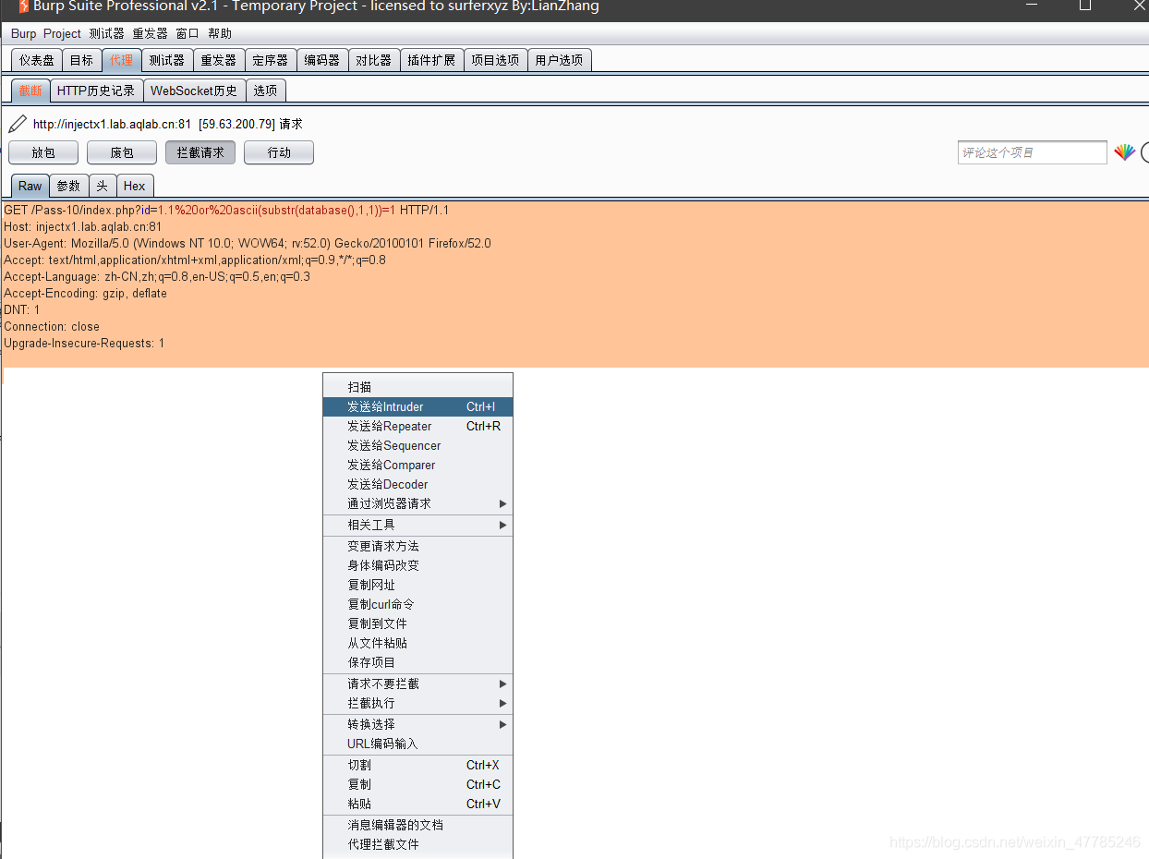Viewport: 1149px width, 859px height.
Task: Open the 帮助 menu
Action: point(220,33)
